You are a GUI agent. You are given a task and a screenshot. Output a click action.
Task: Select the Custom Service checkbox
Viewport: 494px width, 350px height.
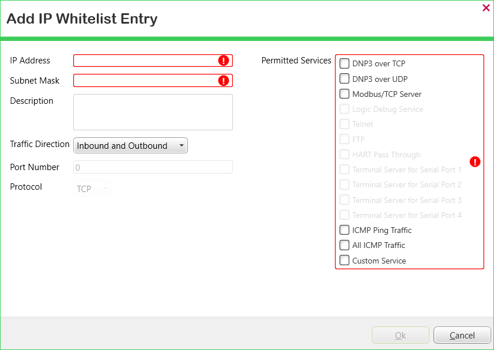345,261
